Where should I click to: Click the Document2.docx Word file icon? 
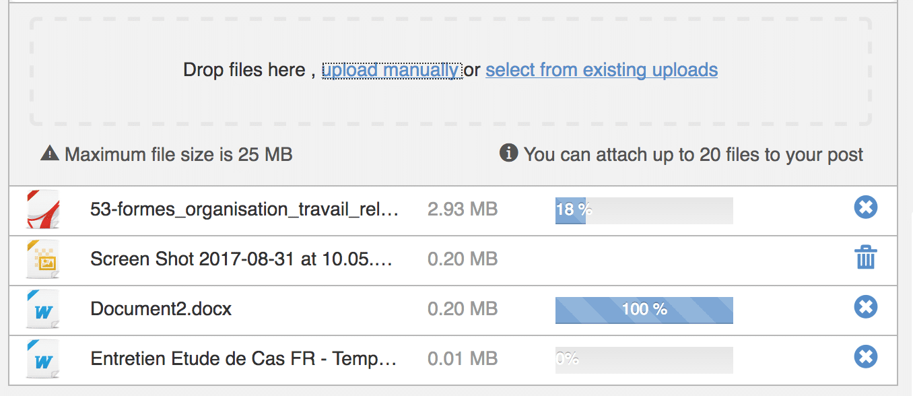tap(43, 309)
